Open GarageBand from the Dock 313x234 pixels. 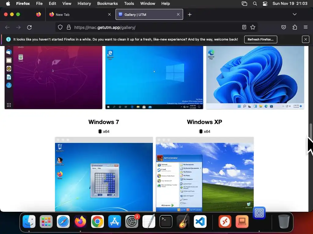183,222
